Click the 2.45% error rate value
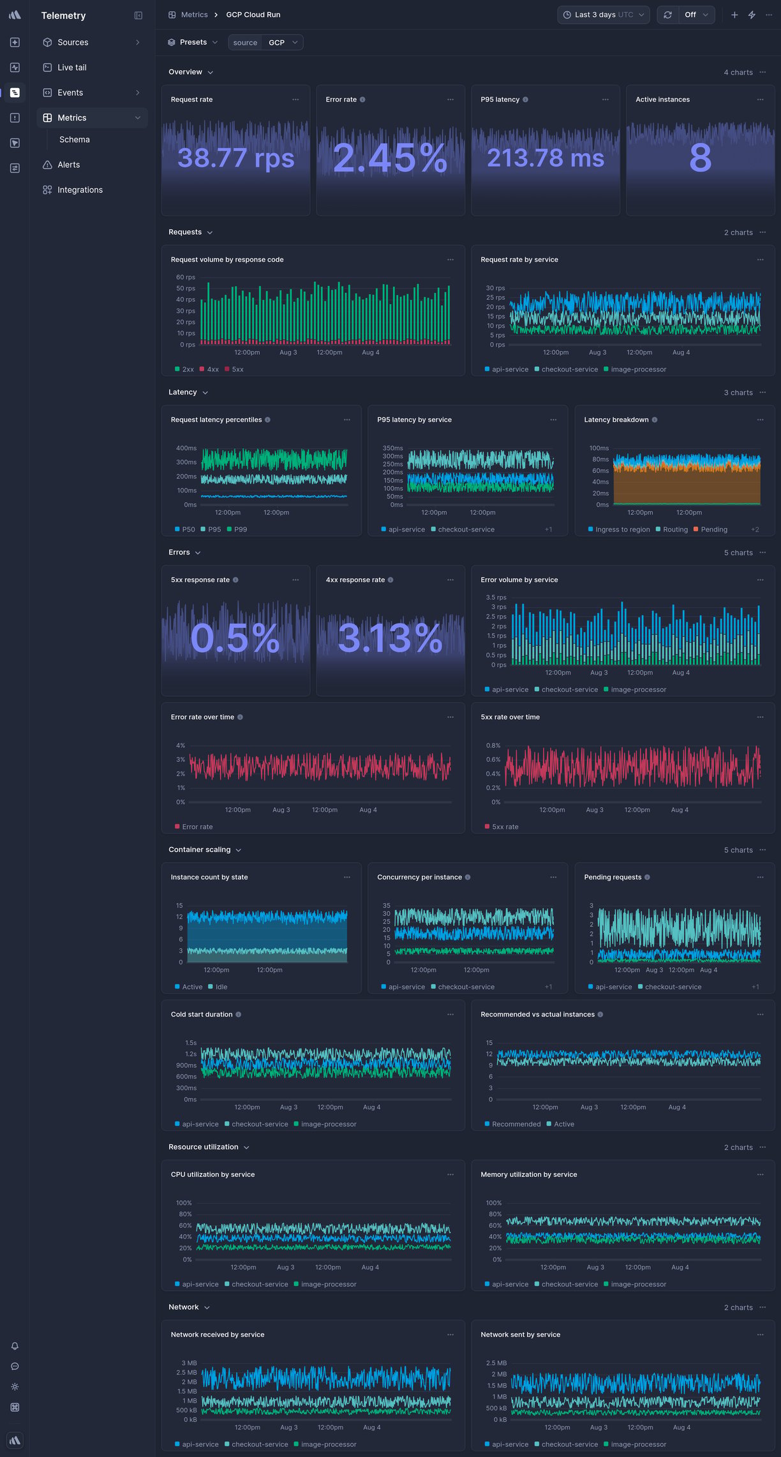Viewport: 781px width, 1457px height. pos(390,158)
